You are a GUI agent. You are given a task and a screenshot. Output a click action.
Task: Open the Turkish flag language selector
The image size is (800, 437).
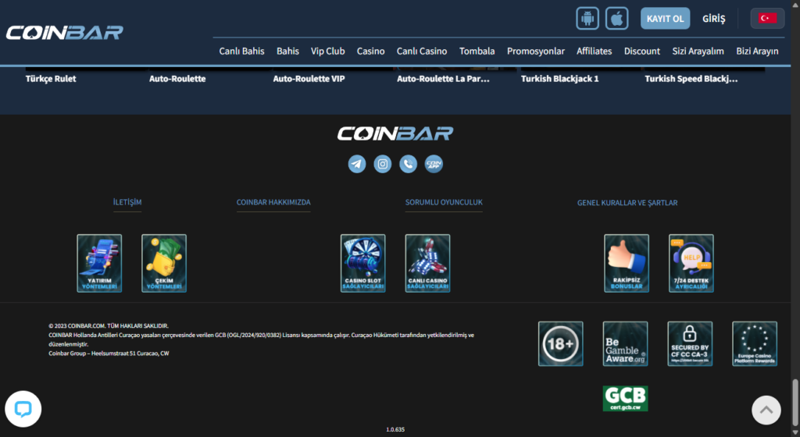pyautogui.click(x=767, y=18)
